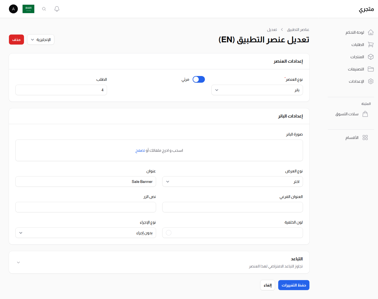Screen dimensions: 378x299
Task: Open the نوع العنصر dropdown showing بانر
Action: (256, 90)
